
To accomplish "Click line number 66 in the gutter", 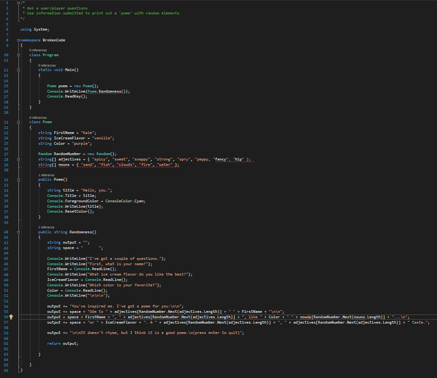I will [x=6, y=370].
